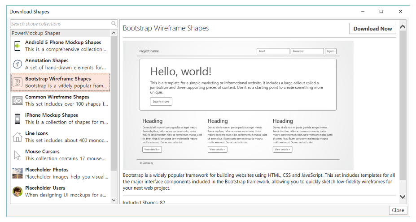Maximize the Download Shapes window
416x222 pixels.
tap(381, 11)
